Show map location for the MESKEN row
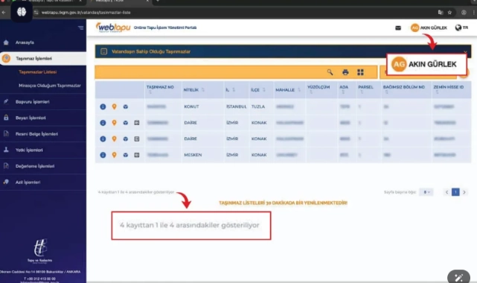The image size is (477, 283). tap(114, 155)
